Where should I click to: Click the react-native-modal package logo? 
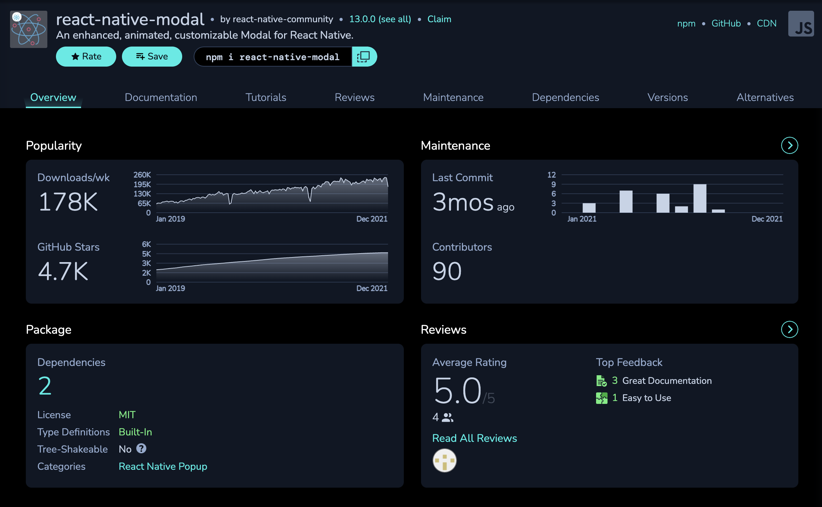click(x=29, y=29)
